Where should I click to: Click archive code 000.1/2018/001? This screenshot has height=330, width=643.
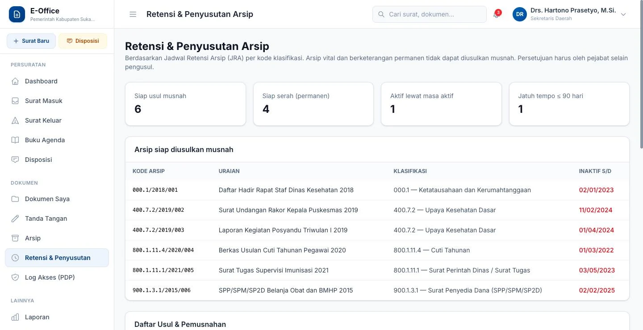pyautogui.click(x=155, y=190)
